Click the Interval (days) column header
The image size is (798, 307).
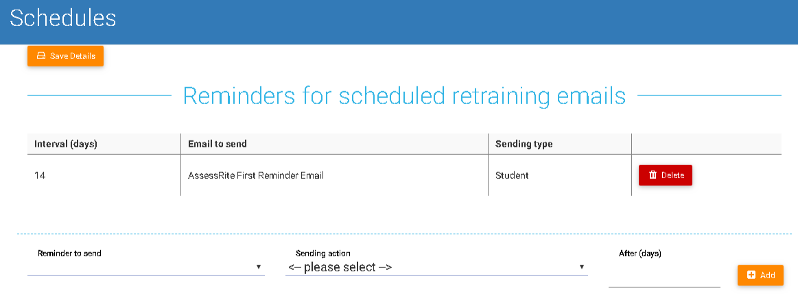click(x=66, y=144)
